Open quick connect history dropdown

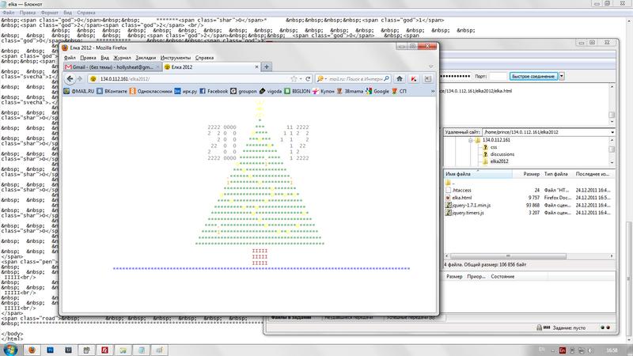[x=562, y=76]
